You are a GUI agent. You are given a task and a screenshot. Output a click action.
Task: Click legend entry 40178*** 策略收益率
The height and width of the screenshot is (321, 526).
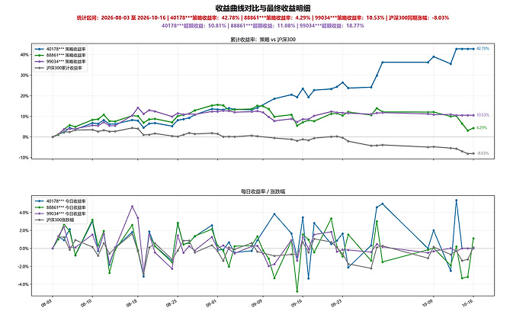coord(60,49)
